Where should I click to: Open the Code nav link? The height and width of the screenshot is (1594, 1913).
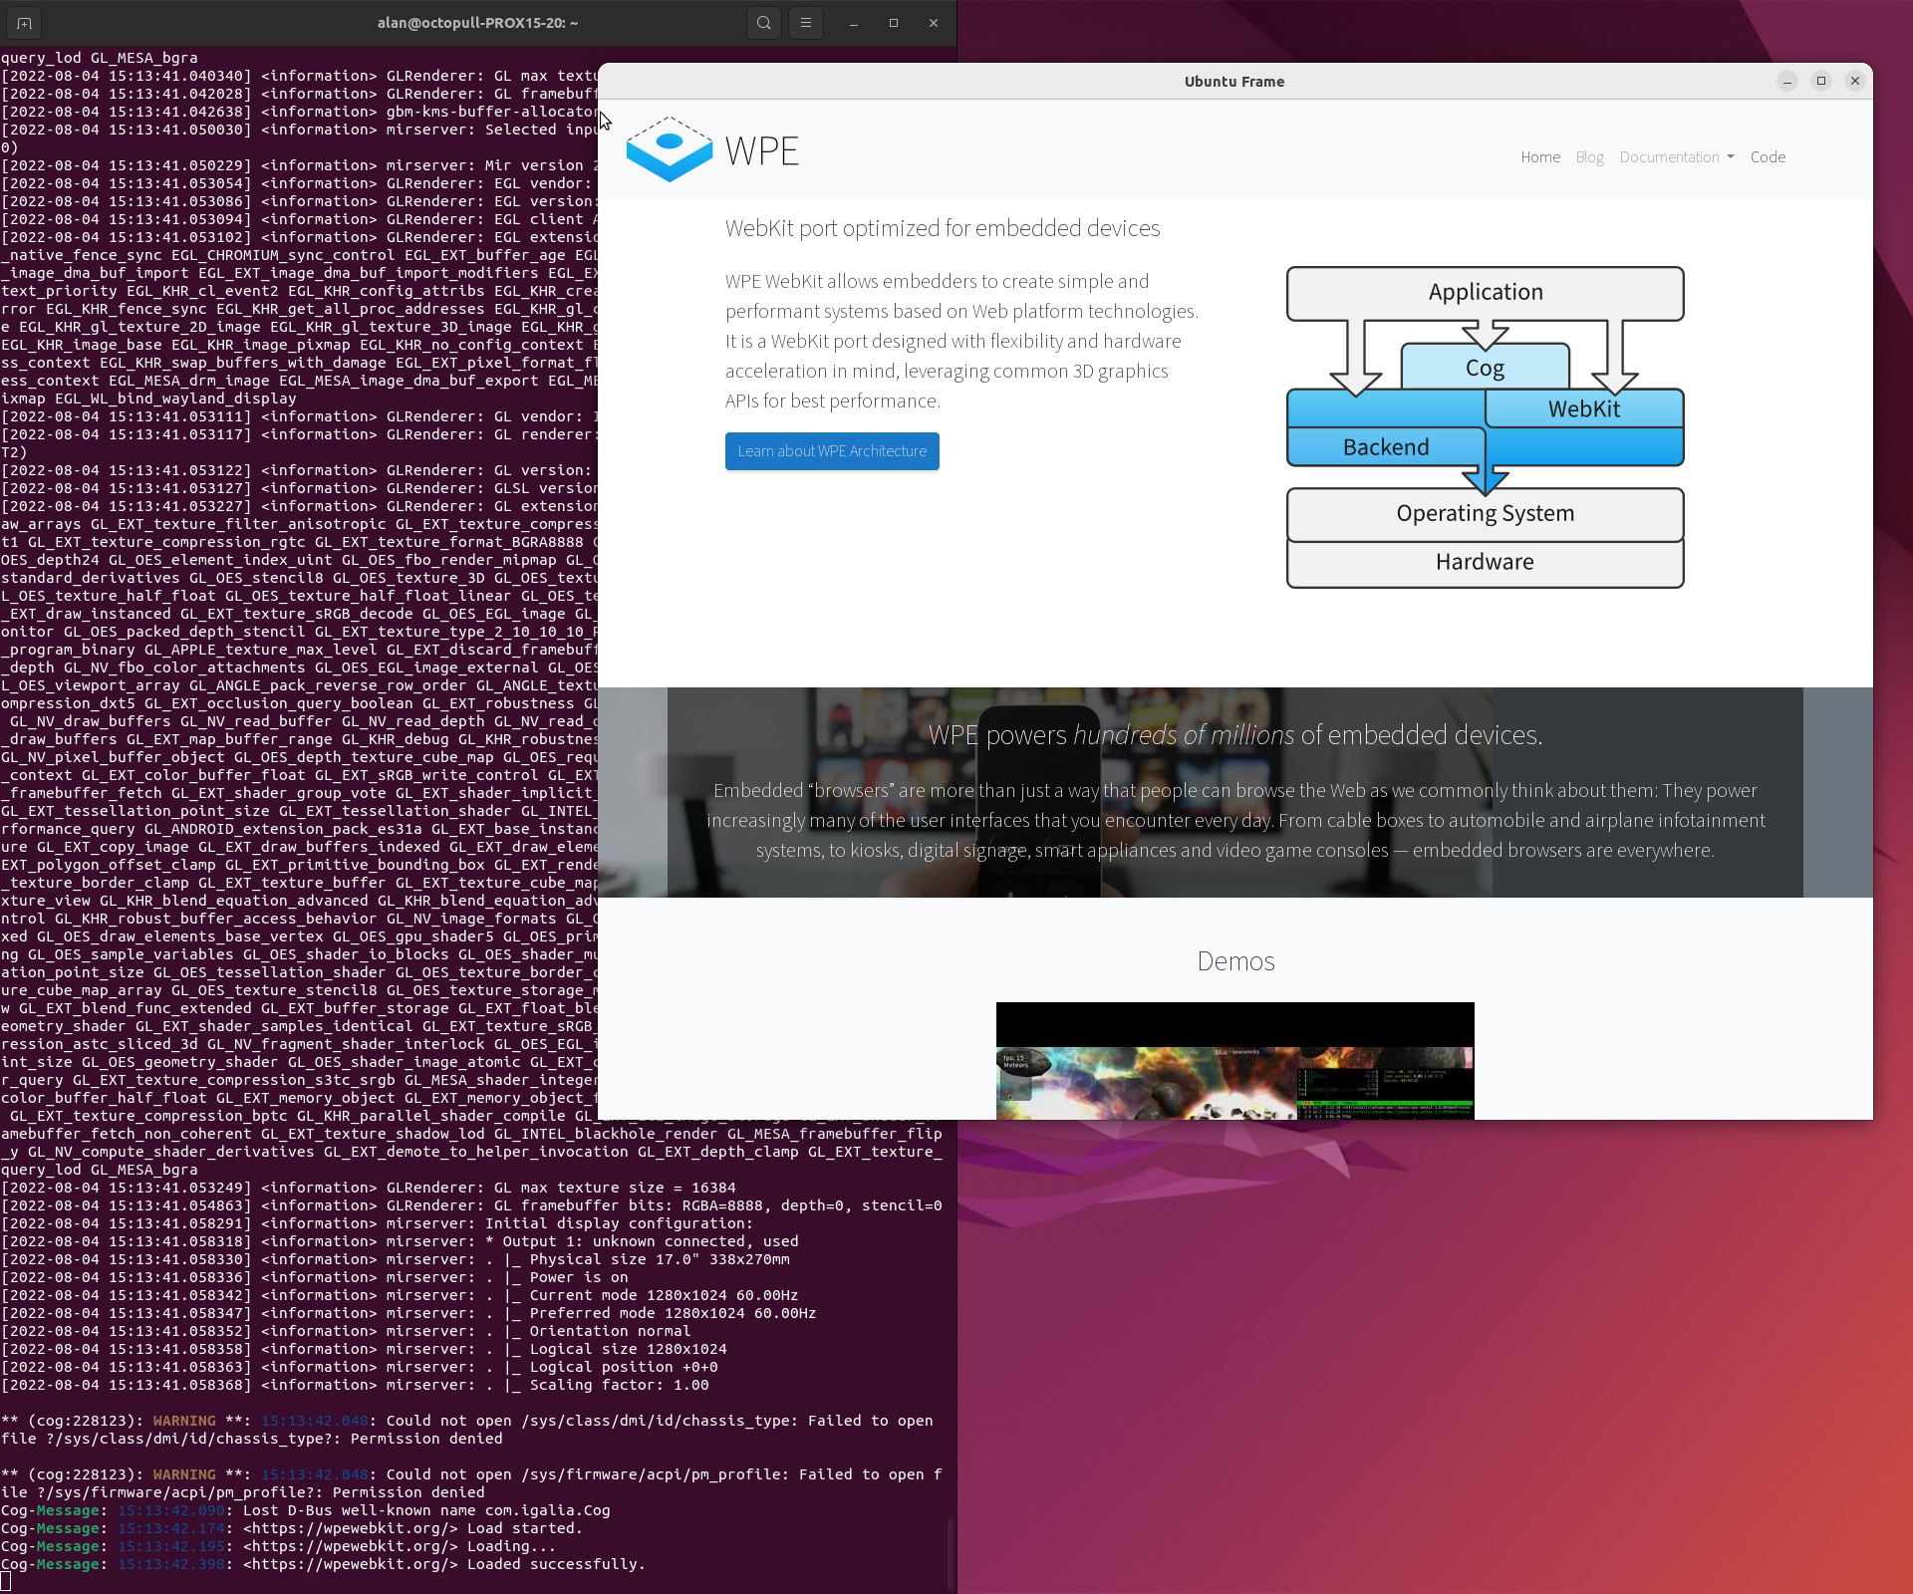(x=1768, y=157)
